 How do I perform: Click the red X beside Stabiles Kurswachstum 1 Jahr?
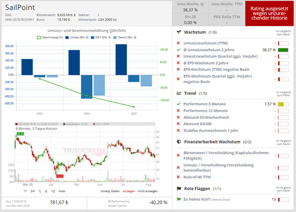pyautogui.click(x=178, y=130)
